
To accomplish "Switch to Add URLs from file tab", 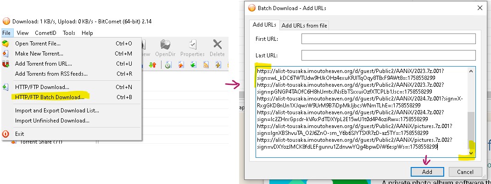I will (x=305, y=26).
